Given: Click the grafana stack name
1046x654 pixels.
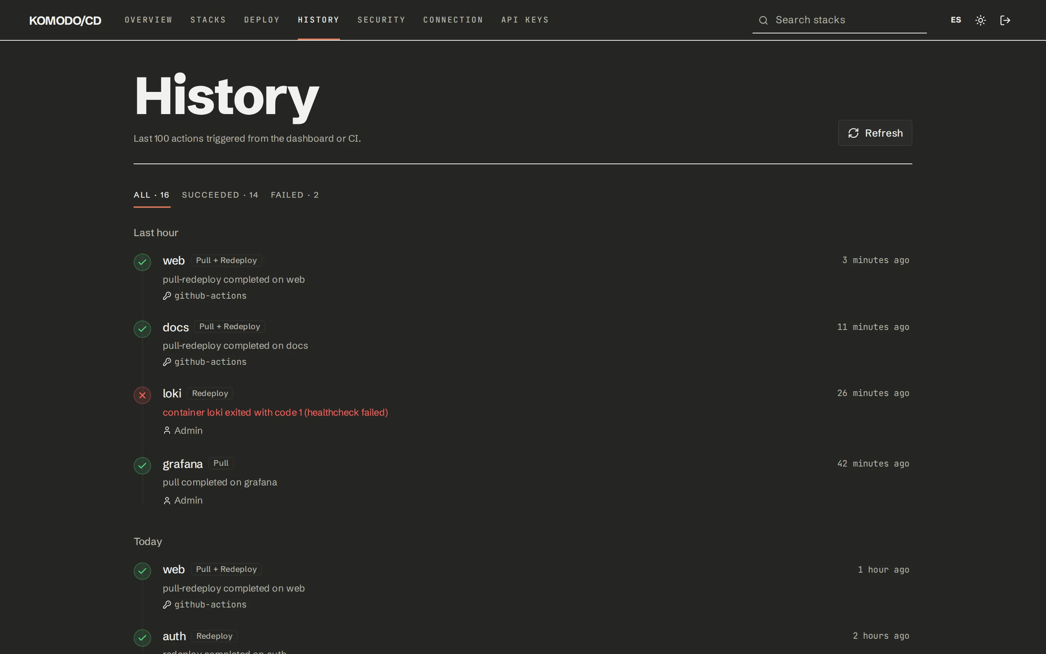Looking at the screenshot, I should click(x=182, y=464).
